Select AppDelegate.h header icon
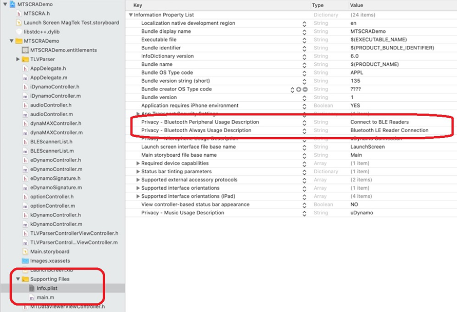Screen dimensions: 457x312 (x=25, y=68)
